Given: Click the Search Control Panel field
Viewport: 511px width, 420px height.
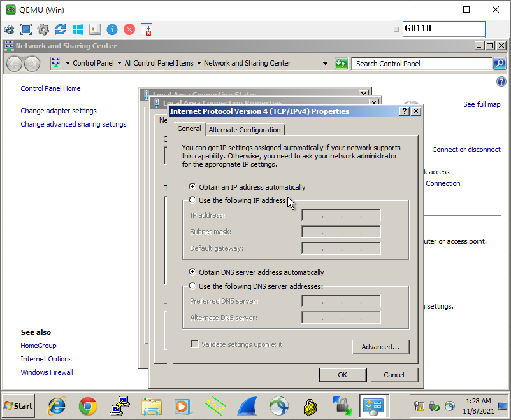Looking at the screenshot, I should tap(422, 64).
